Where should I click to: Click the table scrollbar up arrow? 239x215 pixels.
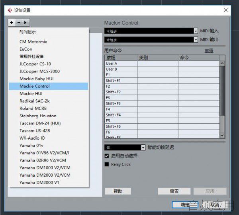(222, 63)
